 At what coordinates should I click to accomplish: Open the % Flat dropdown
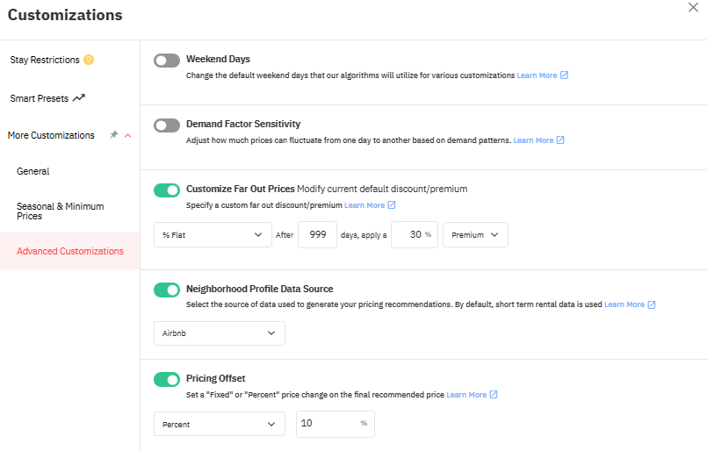[213, 235]
